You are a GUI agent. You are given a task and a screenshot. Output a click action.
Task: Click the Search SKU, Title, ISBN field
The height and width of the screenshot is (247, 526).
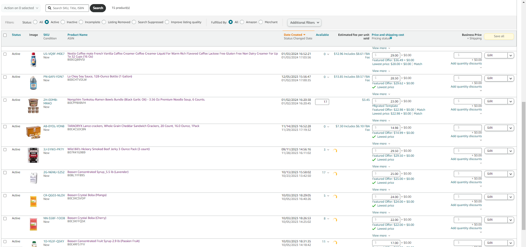(67, 8)
